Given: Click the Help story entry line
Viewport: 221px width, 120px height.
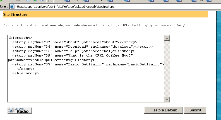Looking at the screenshot, I should coord(73,51).
